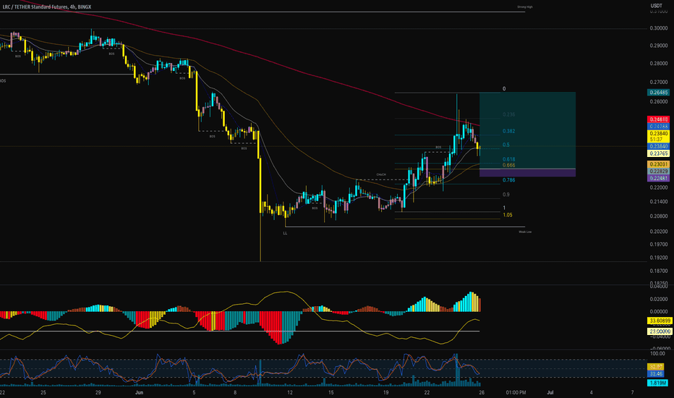
Task: Click the blue 0.23840 price label
Action: 658,146
